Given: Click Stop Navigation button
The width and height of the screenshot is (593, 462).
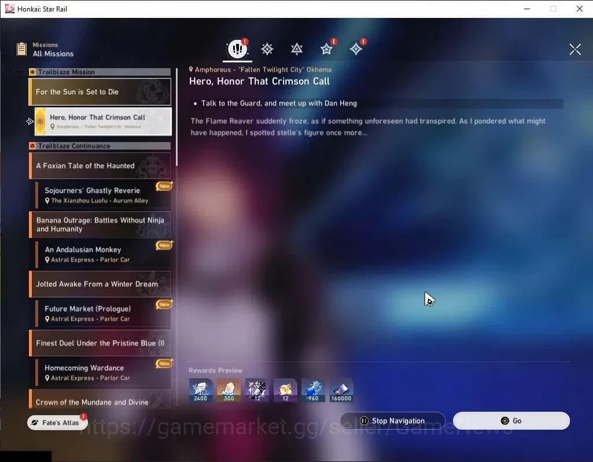Looking at the screenshot, I should click(x=393, y=420).
